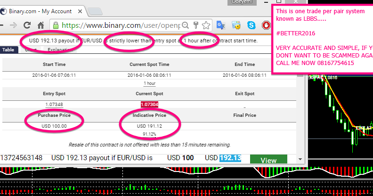Click the saved password key icon

pyautogui.click(x=196, y=25)
